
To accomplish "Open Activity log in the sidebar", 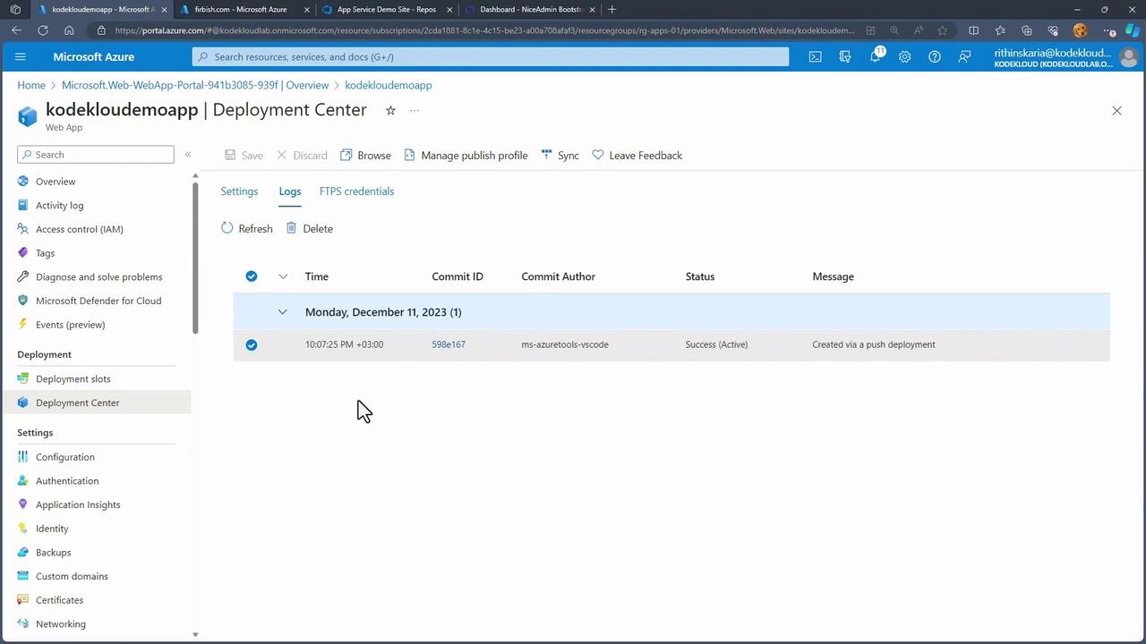I will (x=59, y=205).
